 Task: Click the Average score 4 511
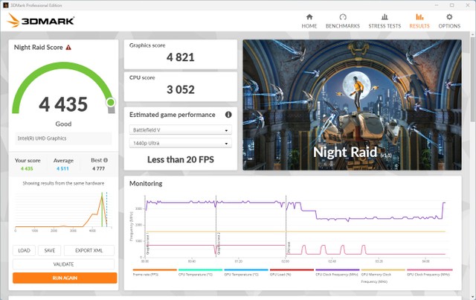(62, 168)
